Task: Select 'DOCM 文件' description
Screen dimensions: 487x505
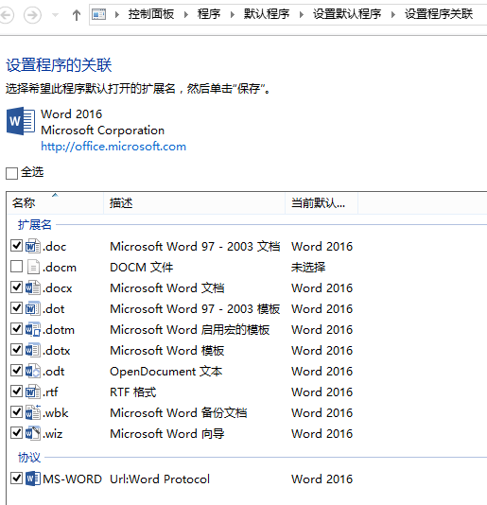Action: pyautogui.click(x=142, y=268)
